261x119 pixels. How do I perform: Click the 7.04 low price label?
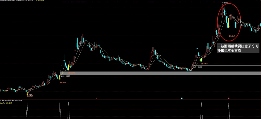[x=30, y=95]
